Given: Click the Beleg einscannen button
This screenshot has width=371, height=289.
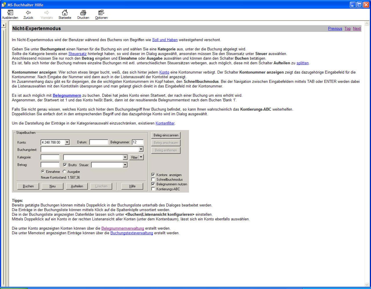Looking at the screenshot, I should click(166, 135).
